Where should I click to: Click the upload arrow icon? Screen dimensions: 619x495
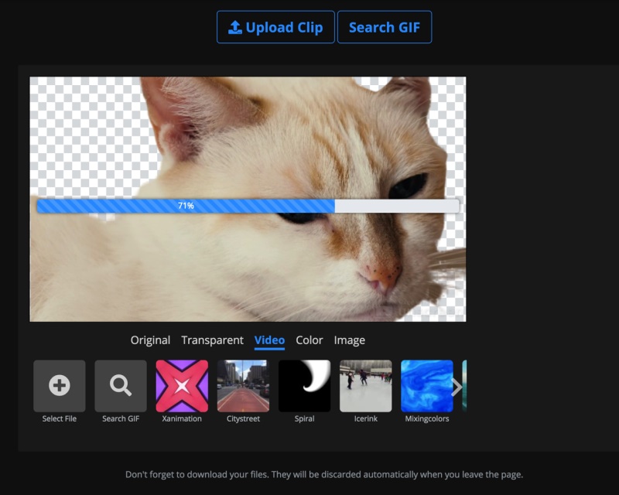(235, 28)
